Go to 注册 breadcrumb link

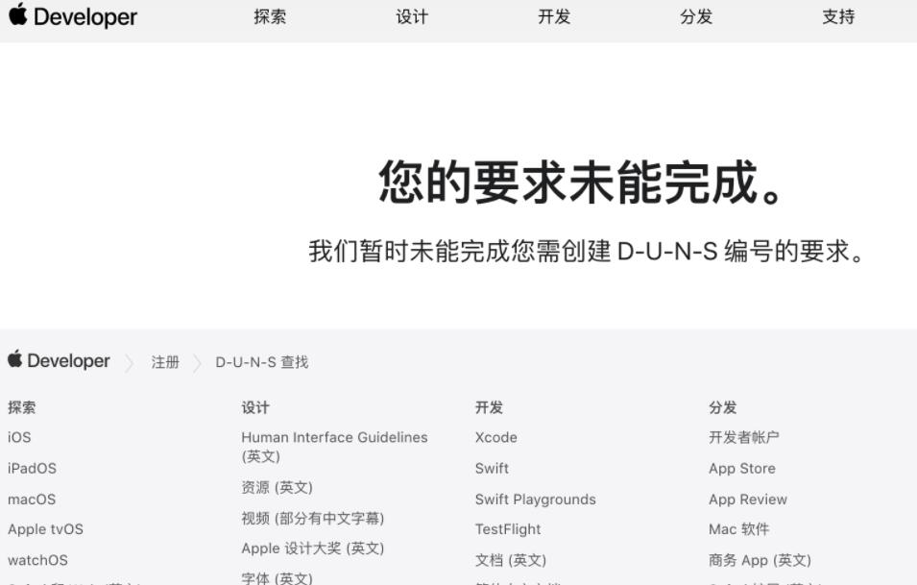165,362
